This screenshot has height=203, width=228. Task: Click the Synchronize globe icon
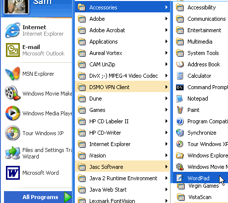pos(180,133)
